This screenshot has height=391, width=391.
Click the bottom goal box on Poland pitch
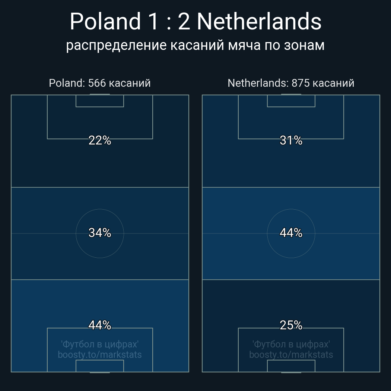tap(100, 366)
